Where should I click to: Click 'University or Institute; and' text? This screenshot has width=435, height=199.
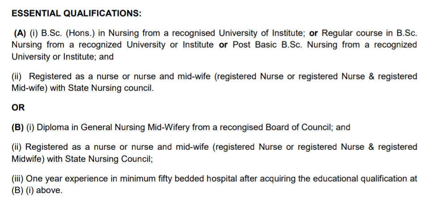[x=63, y=57]
